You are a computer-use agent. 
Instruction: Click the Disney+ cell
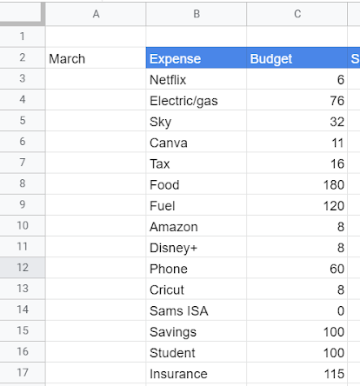(x=197, y=247)
